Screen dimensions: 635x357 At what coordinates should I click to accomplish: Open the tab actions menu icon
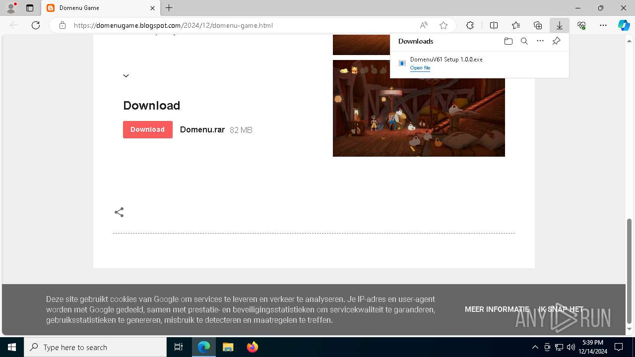point(30,8)
